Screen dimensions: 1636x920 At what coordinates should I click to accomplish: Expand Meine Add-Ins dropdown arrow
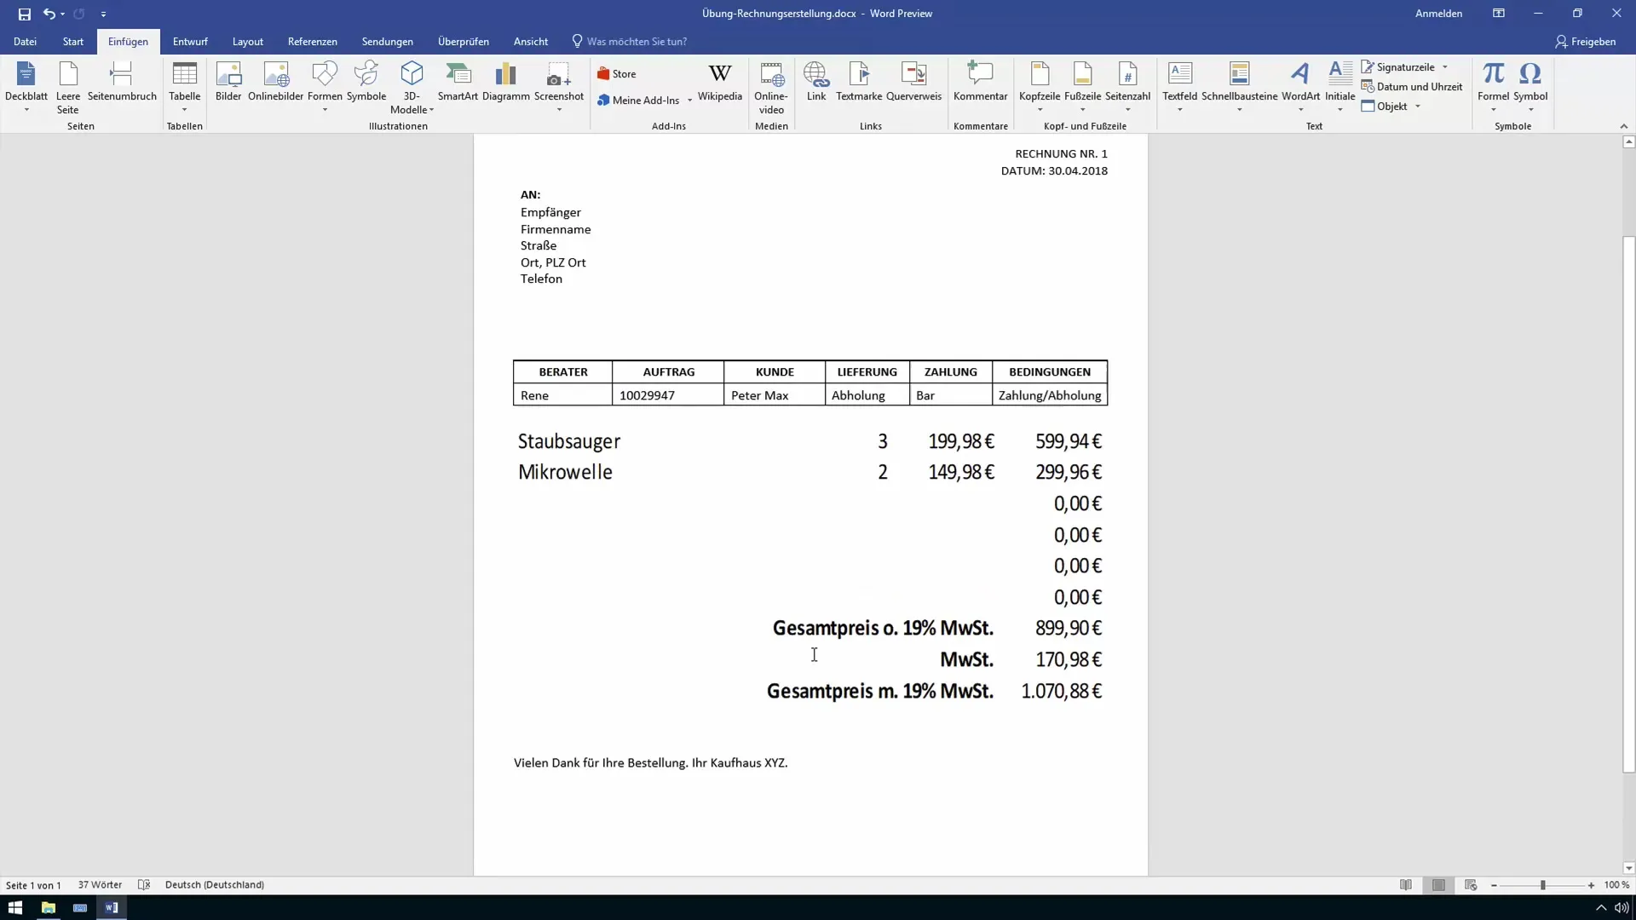(689, 101)
